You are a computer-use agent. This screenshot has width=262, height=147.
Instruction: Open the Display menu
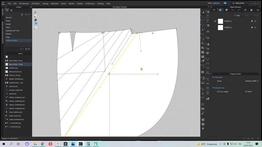(x=80, y=4)
